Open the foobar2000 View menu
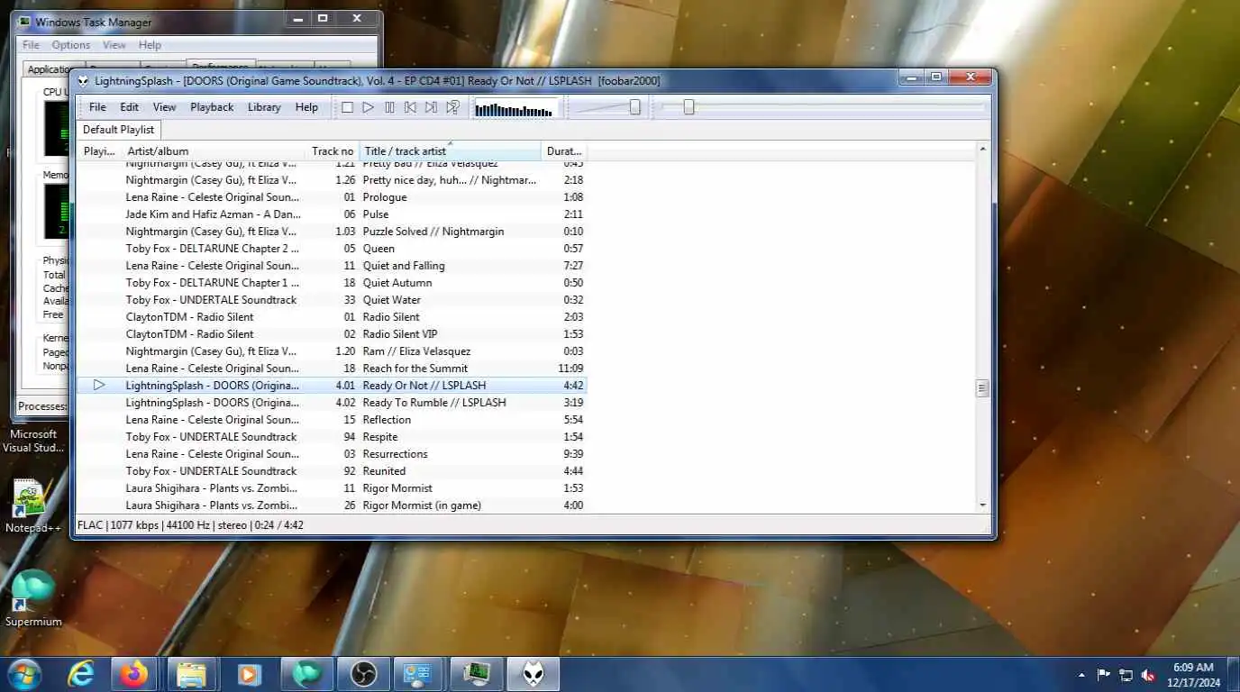 tap(164, 107)
